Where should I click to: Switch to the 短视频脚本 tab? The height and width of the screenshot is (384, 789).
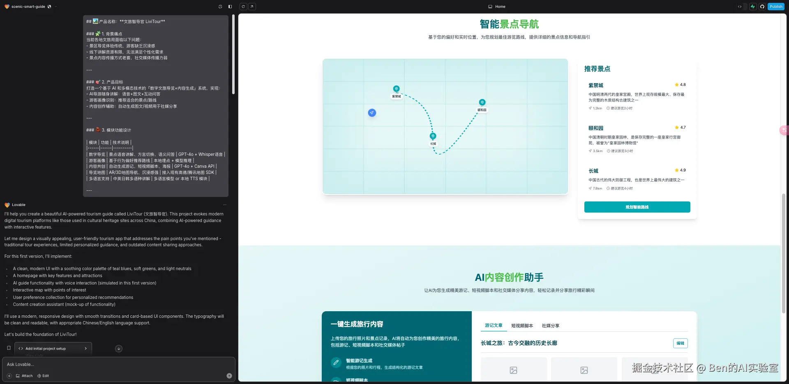pyautogui.click(x=522, y=326)
